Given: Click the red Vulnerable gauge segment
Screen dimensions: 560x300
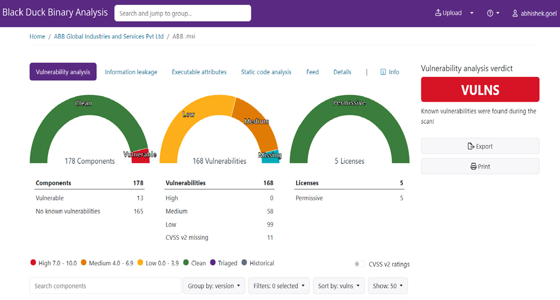Looking at the screenshot, I should point(141,157).
